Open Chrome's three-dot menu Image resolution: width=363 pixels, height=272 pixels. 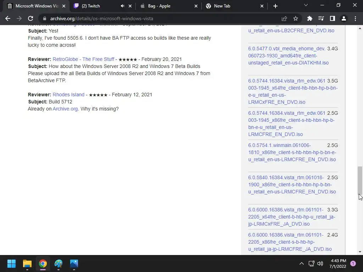[x=355, y=18]
